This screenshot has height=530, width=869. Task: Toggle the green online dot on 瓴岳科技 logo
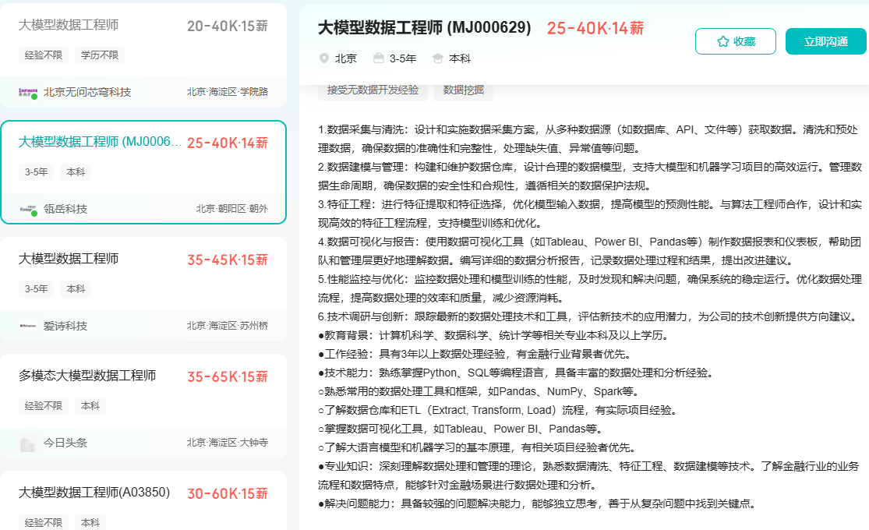(34, 212)
